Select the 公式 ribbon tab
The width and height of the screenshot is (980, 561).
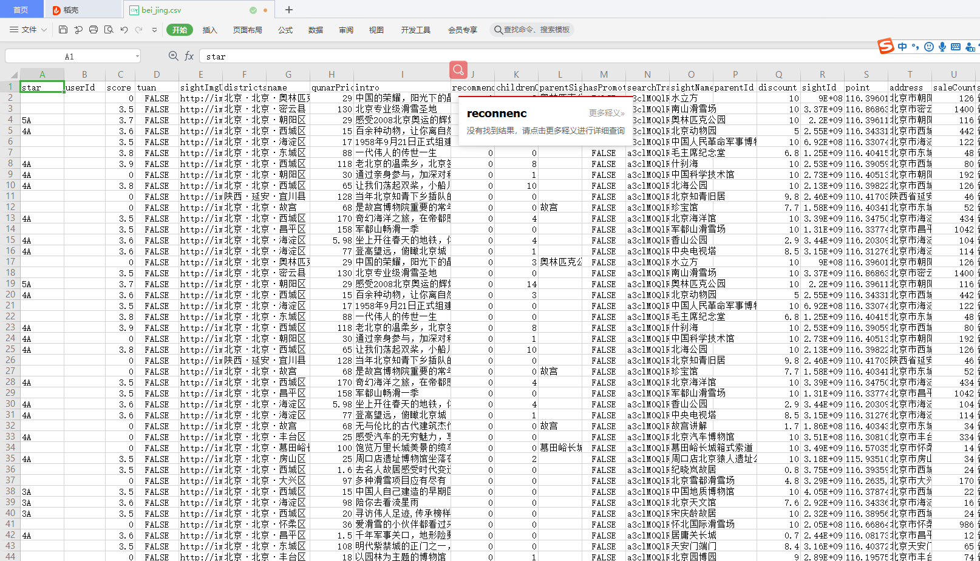click(285, 30)
